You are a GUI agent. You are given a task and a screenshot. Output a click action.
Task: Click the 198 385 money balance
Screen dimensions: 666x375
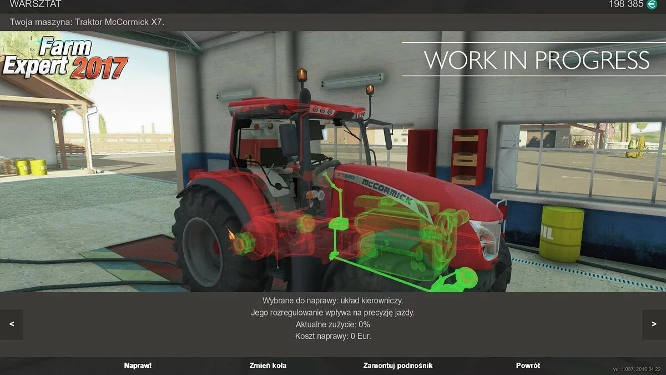tap(625, 4)
